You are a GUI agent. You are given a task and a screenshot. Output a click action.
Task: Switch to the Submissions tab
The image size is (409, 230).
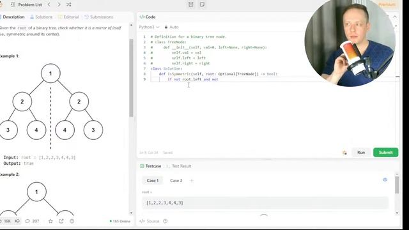tap(98, 17)
